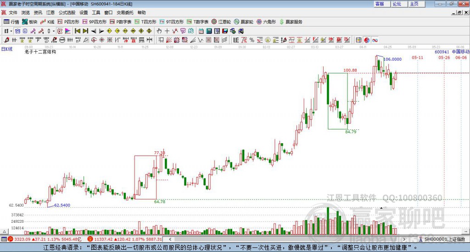Click the horizontal scrollbar right arrow
Screen dimensions: 470x252
click(x=404, y=239)
